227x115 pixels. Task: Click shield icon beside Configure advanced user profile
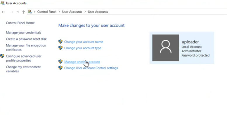click(x=2, y=56)
